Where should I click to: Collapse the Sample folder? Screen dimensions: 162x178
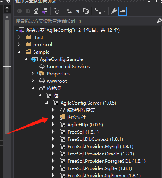[x=19, y=52]
